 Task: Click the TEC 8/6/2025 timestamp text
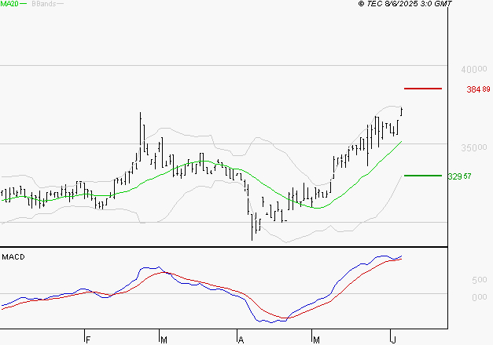tap(405, 4)
